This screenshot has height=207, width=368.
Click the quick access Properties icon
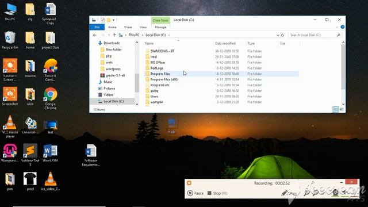102,20
